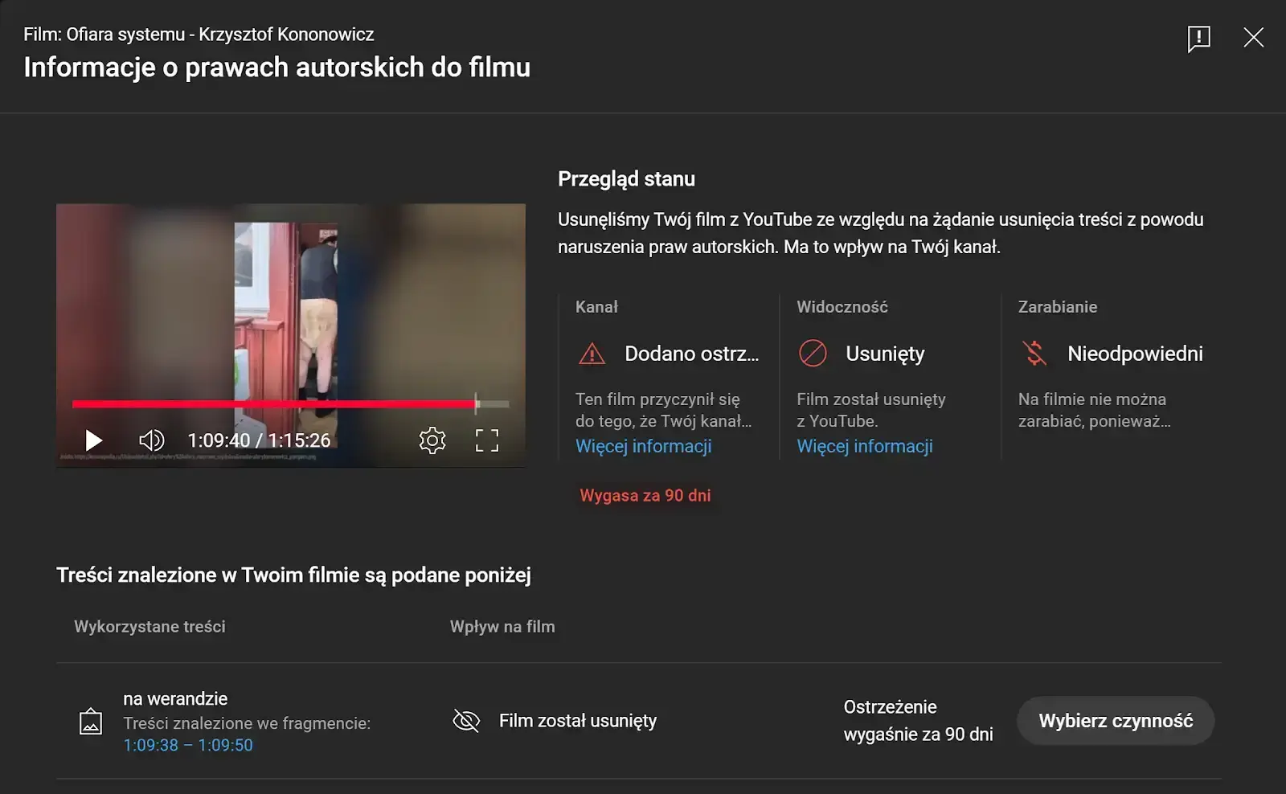This screenshot has height=794, width=1286.
Task: Open 'Więcej informacji' under the Kanał section
Action: pyautogui.click(x=643, y=446)
